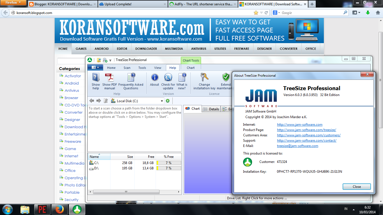The width and height of the screenshot is (383, 215).
Task: Click the Close button in About dialog
Action: (x=356, y=186)
